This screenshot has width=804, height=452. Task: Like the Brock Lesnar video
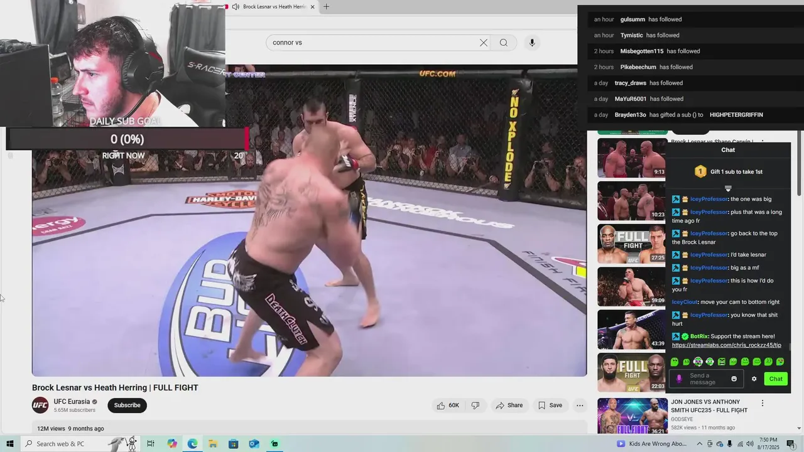click(448, 406)
